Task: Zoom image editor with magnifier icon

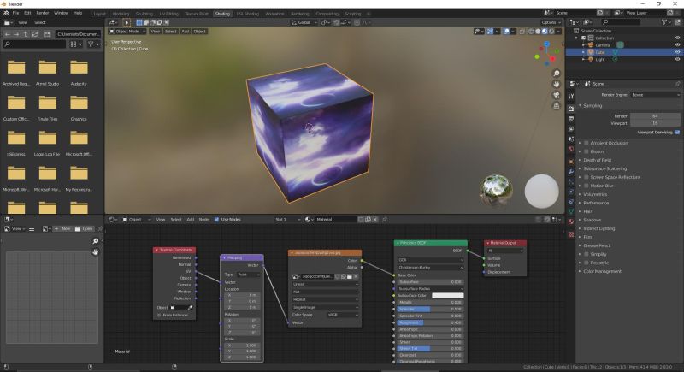Action: click(x=96, y=241)
